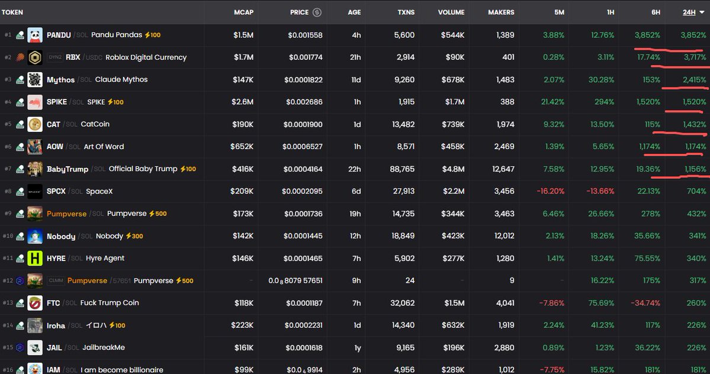Click HYRE 6H change 75.55%

[x=647, y=258]
